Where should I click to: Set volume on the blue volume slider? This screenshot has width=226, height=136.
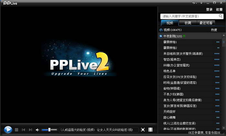[x=49, y=130]
